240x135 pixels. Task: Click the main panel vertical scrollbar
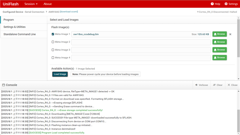[x=238, y=38]
